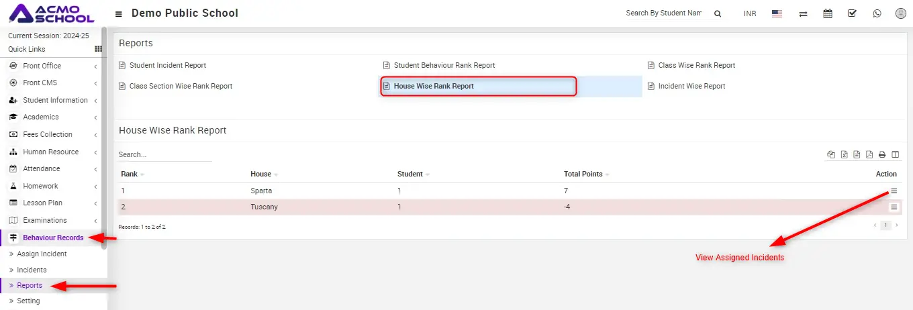Click the switch session arrows icon
Image resolution: width=913 pixels, height=310 pixels.
tap(803, 13)
